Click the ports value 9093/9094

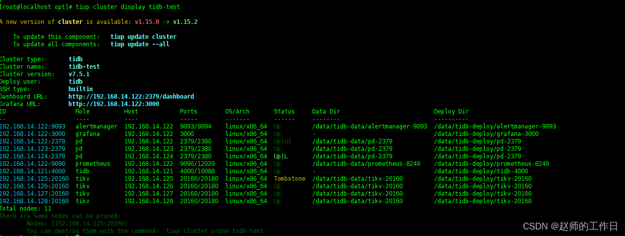pyautogui.click(x=195, y=126)
